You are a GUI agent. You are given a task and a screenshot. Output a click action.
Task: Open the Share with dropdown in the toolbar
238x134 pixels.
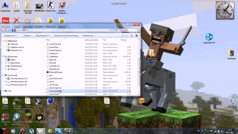(42, 36)
